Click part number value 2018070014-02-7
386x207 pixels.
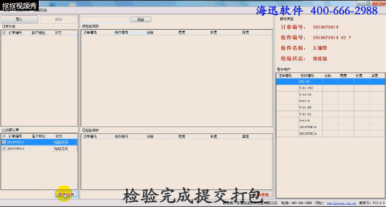(x=332, y=38)
